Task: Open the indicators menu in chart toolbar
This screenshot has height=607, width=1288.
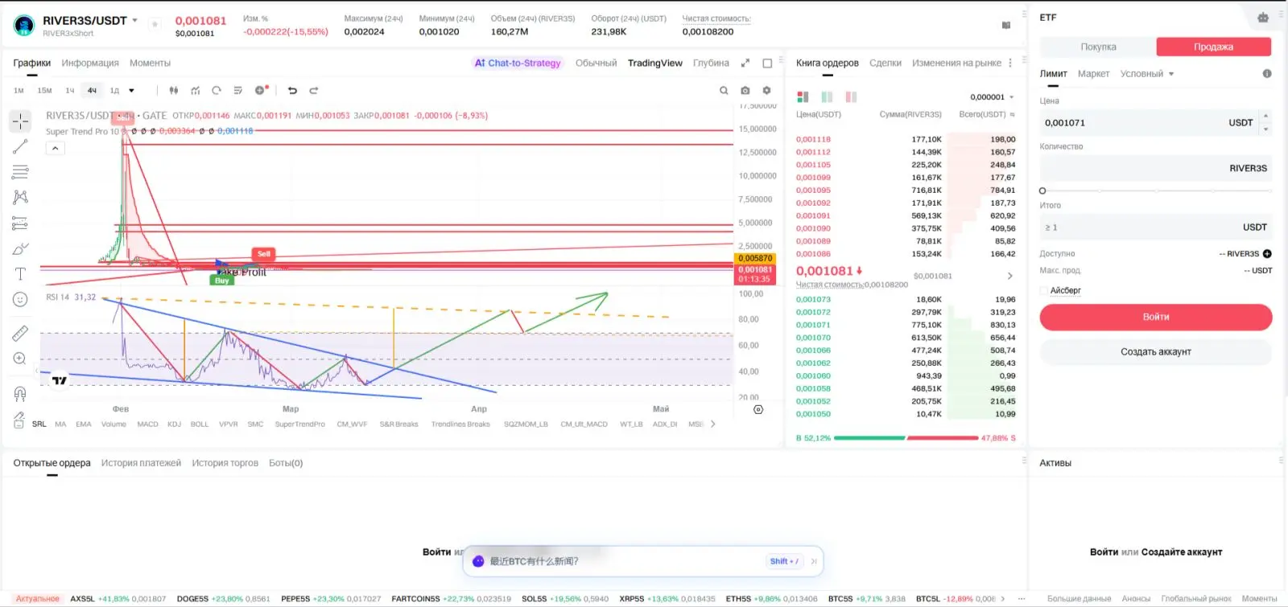Action: click(196, 91)
